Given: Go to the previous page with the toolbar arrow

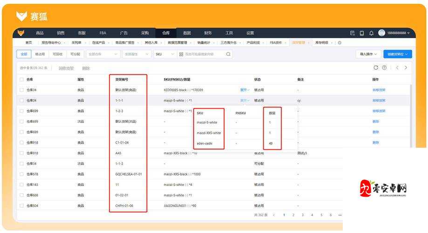Looking at the screenshot, I should pos(397,68).
